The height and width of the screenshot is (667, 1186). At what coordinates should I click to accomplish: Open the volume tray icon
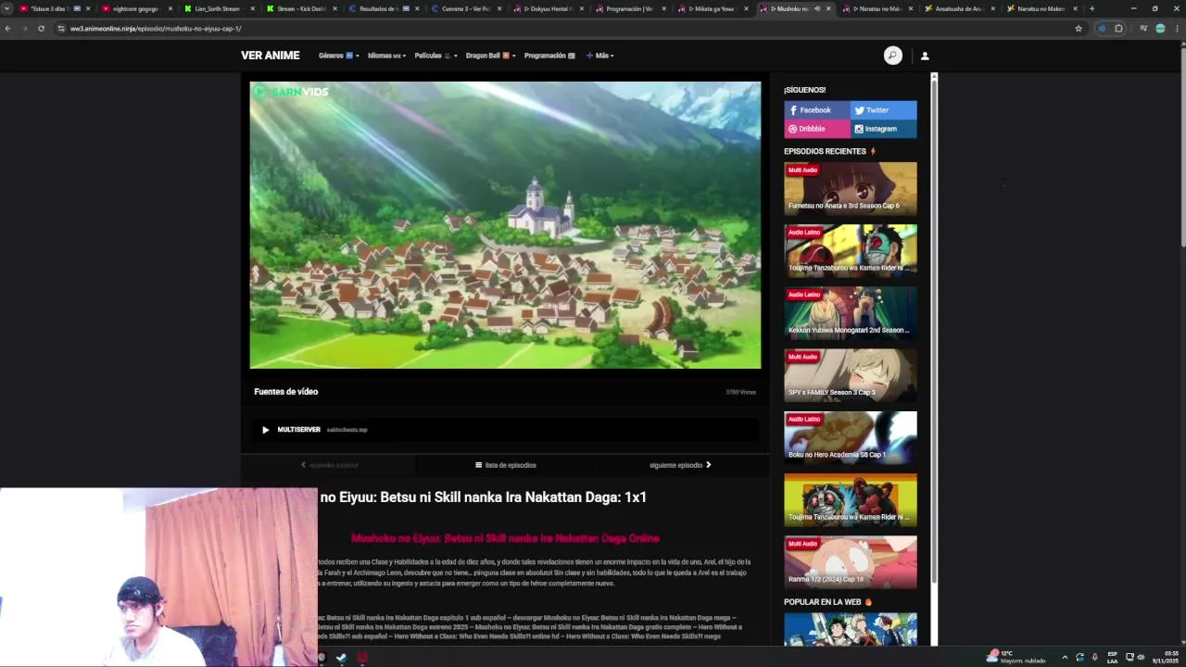pos(1140,657)
